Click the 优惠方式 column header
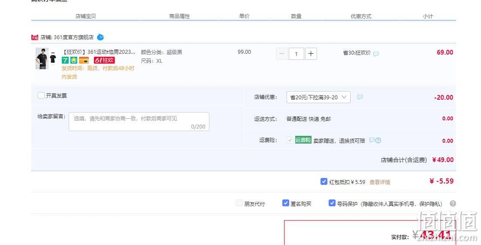 pyautogui.click(x=361, y=16)
